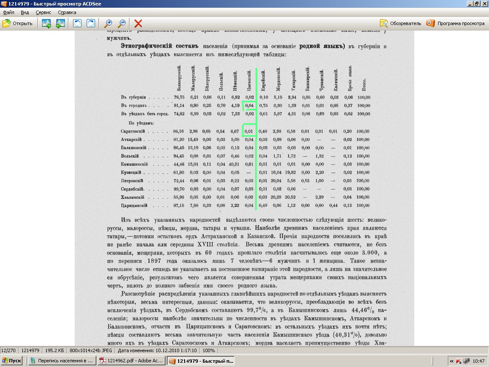Click the 15,01 table value

193,164
